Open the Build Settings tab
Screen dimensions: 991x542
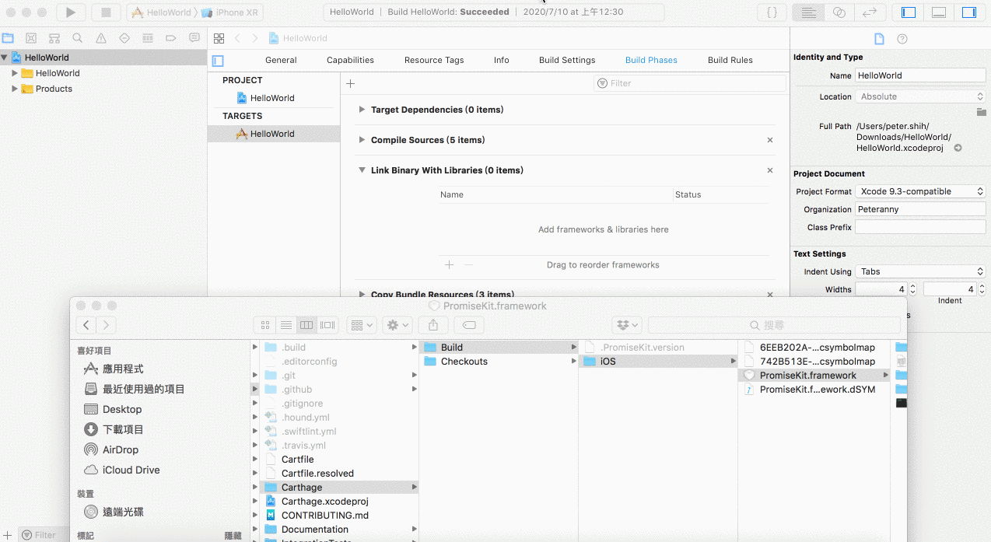(x=567, y=60)
